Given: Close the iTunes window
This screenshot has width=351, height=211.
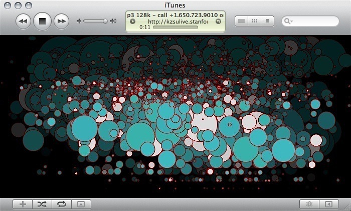Looking at the screenshot, I should tap(8, 6).
